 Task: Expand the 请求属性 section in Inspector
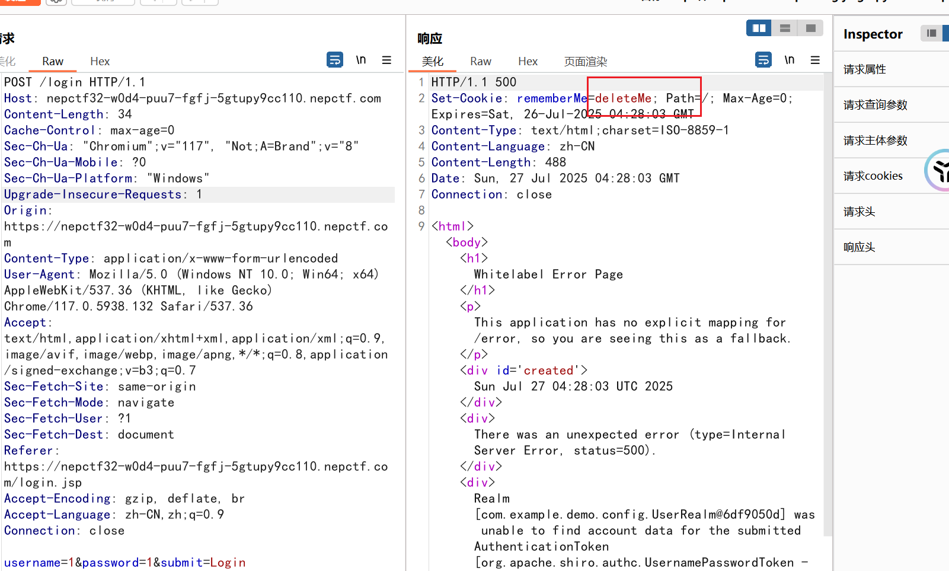coord(865,69)
